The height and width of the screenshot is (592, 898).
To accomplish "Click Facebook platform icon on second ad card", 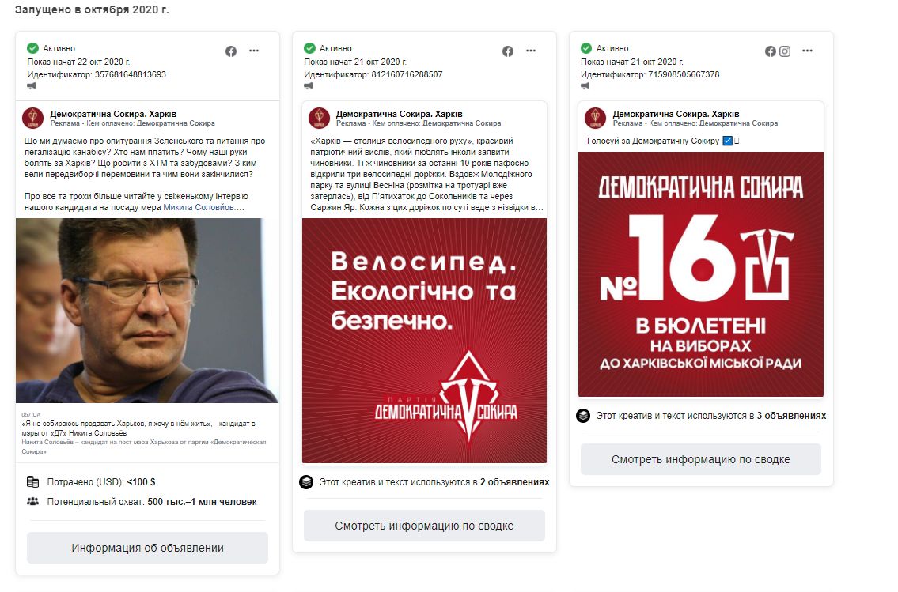I will pyautogui.click(x=508, y=51).
